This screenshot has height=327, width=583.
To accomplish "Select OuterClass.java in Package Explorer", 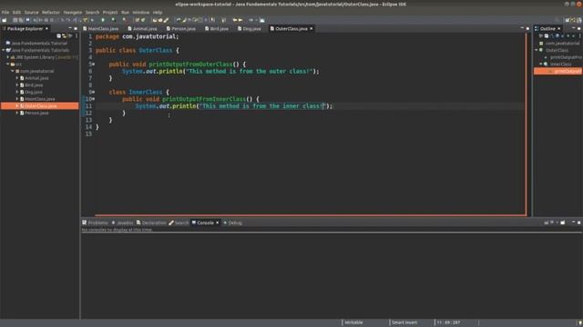I will 40,106.
